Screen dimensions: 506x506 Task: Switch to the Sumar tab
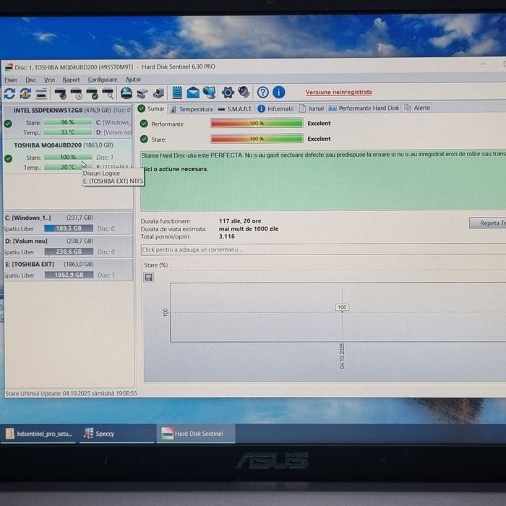[151, 108]
